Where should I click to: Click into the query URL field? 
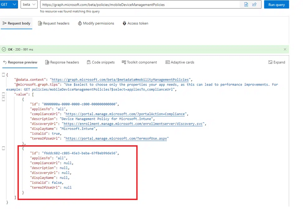[x=140, y=5]
